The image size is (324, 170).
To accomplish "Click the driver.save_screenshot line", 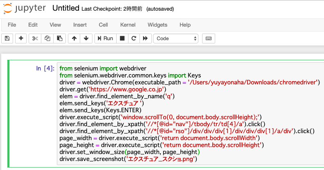I will click(128, 159).
